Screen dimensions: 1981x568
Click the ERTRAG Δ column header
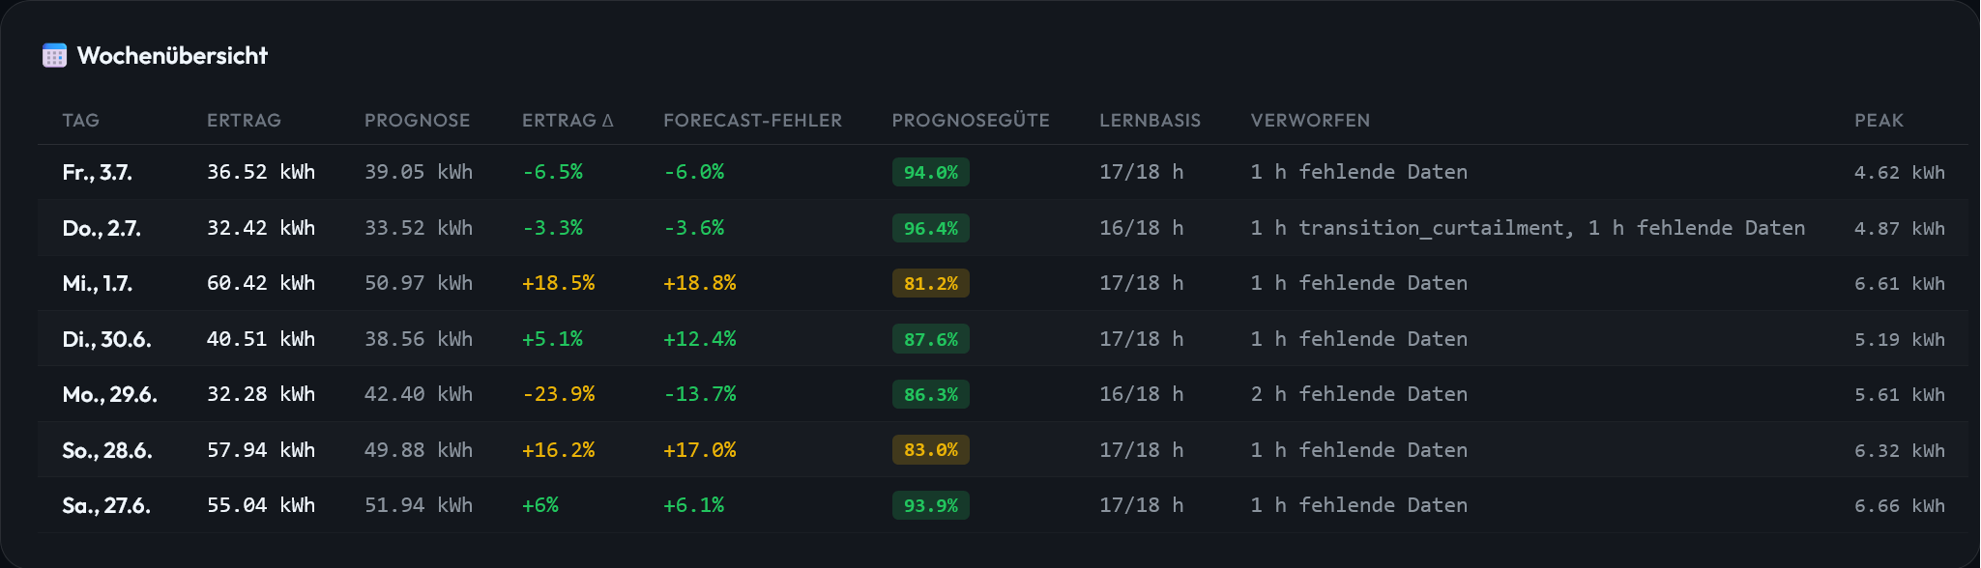[x=568, y=121]
